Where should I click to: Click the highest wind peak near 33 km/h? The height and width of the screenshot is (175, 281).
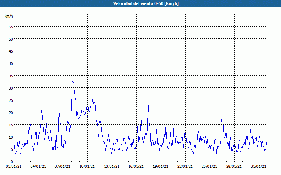click(73, 80)
